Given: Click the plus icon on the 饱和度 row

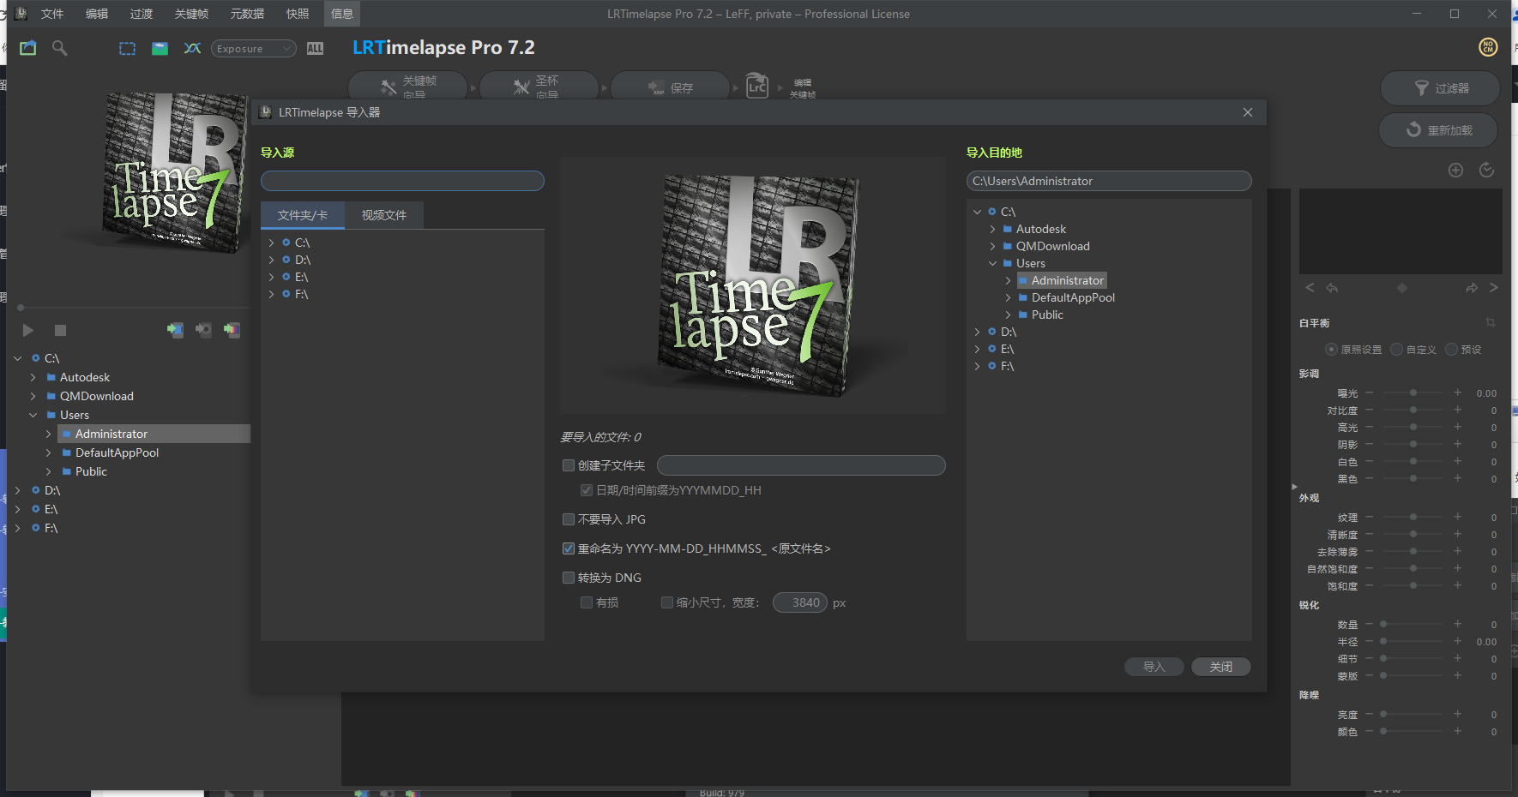Looking at the screenshot, I should click(1457, 585).
